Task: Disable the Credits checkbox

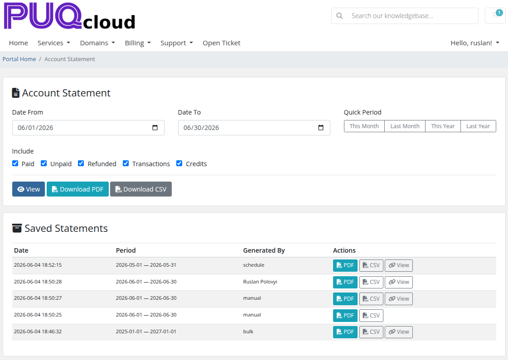Action: click(x=179, y=163)
